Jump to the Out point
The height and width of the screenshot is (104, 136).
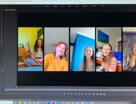pos(89,94)
